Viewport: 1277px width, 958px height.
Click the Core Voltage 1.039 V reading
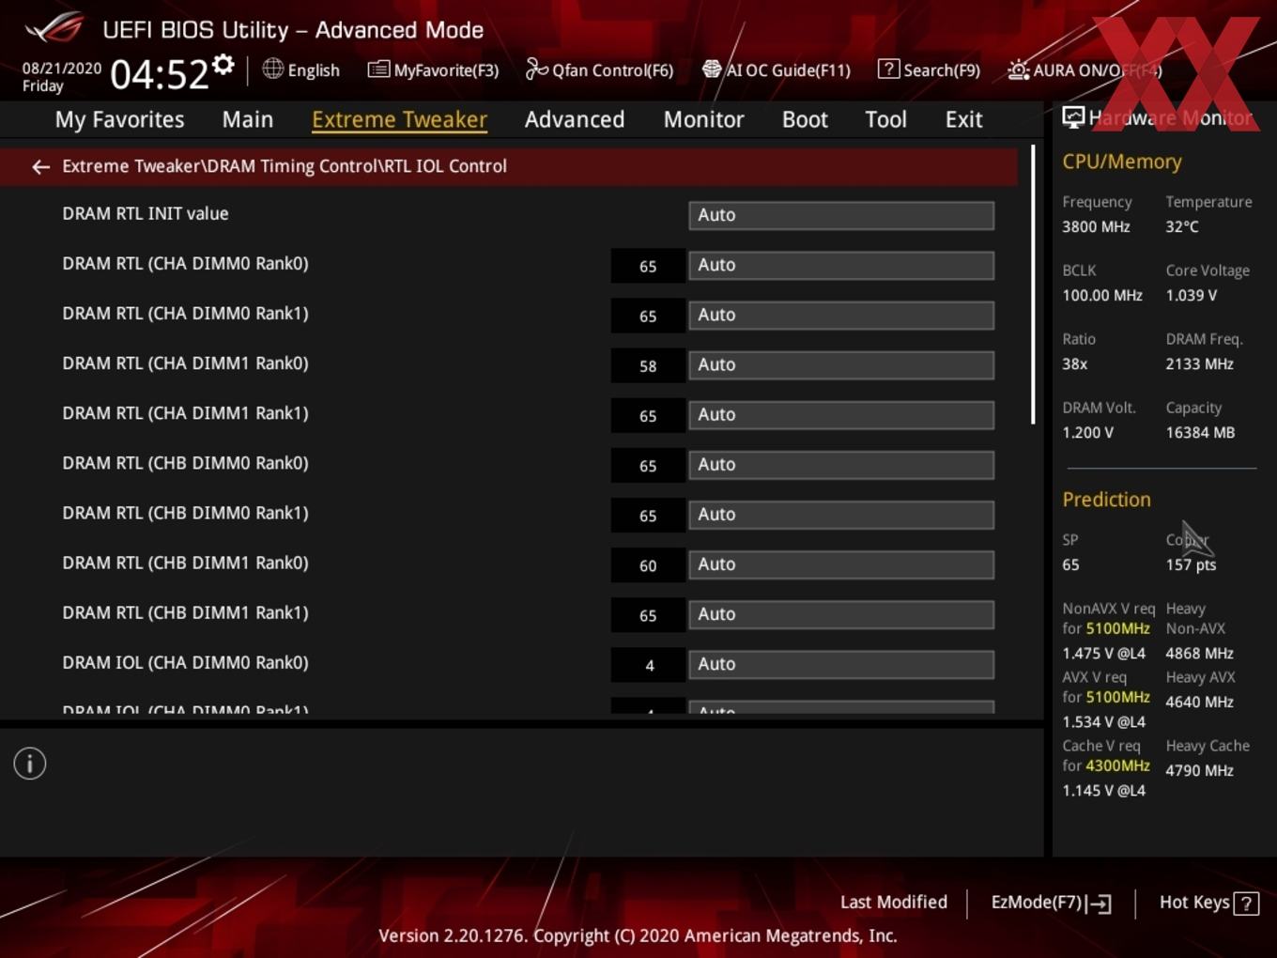point(1192,295)
